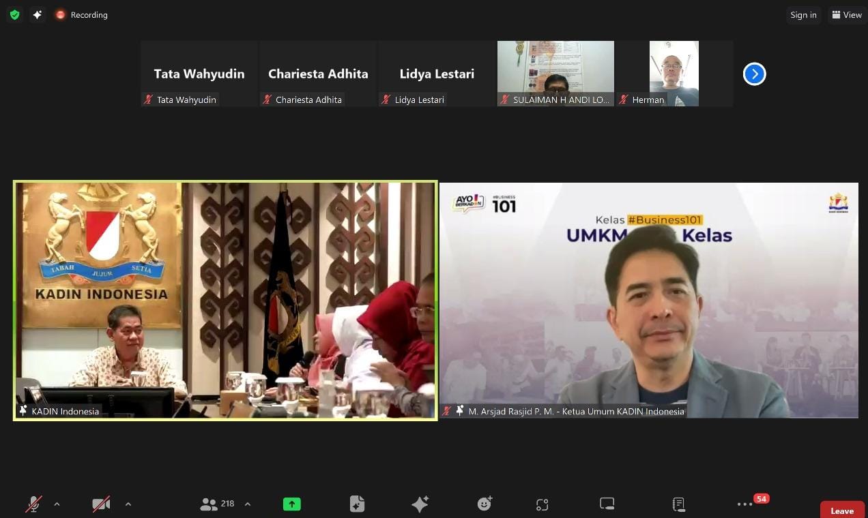
Task: Click the apps capture icon in toolbar
Action: coord(542,504)
